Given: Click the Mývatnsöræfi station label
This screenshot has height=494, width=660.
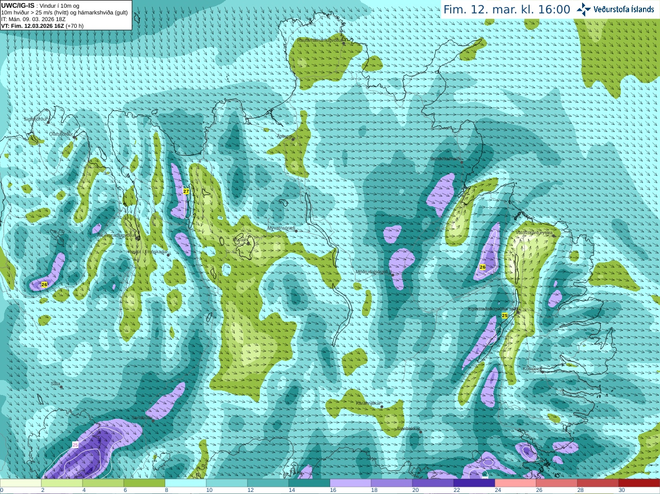Looking at the screenshot, I should click(x=281, y=228).
